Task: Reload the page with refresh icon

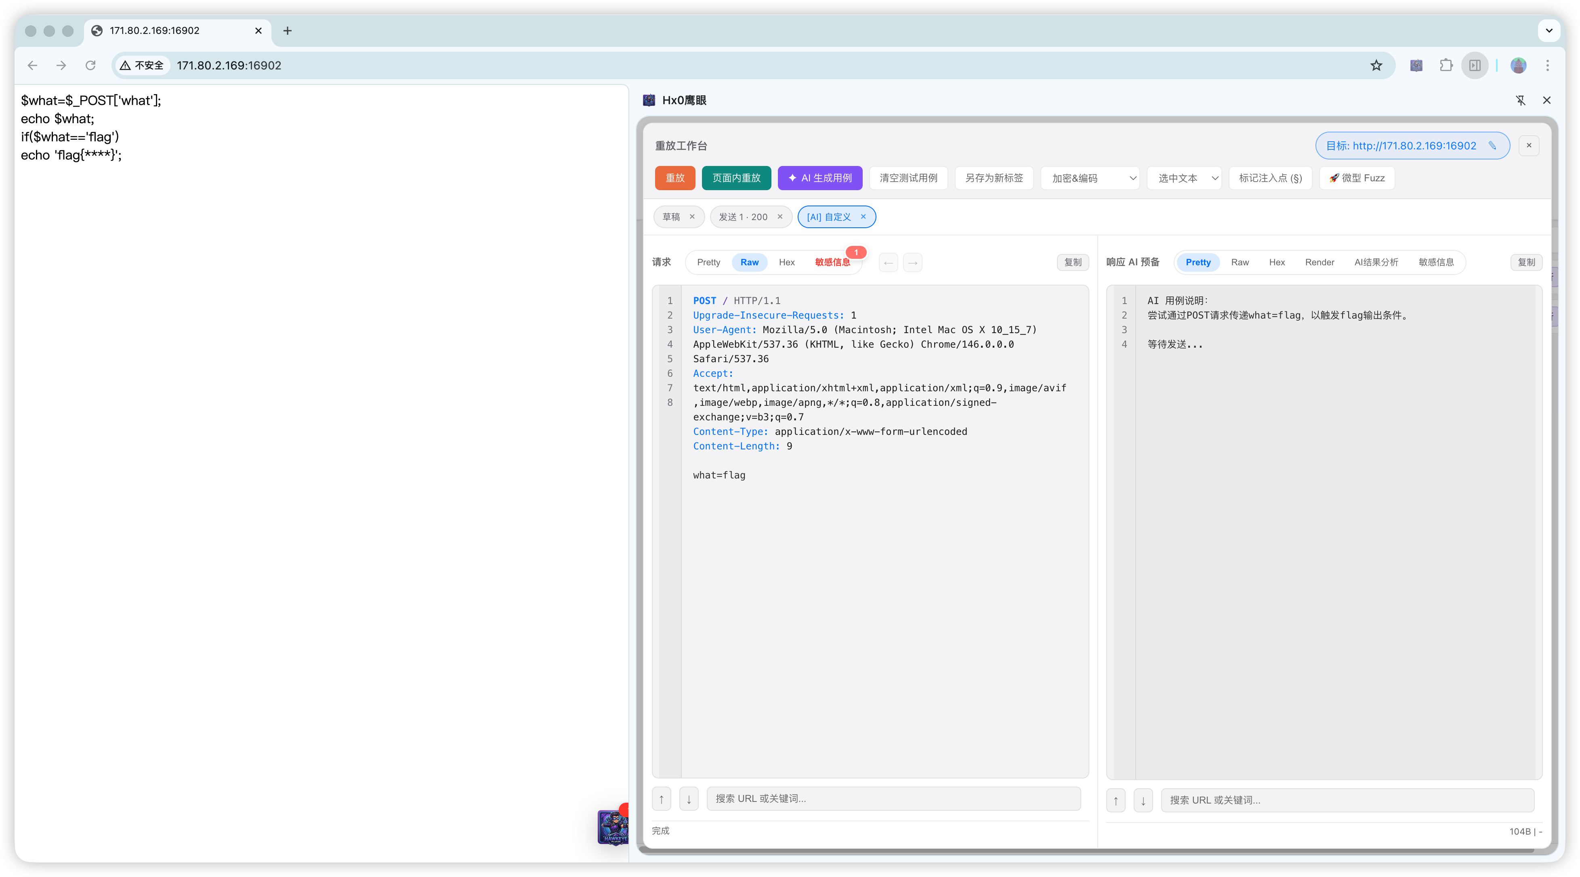Action: pos(91,66)
